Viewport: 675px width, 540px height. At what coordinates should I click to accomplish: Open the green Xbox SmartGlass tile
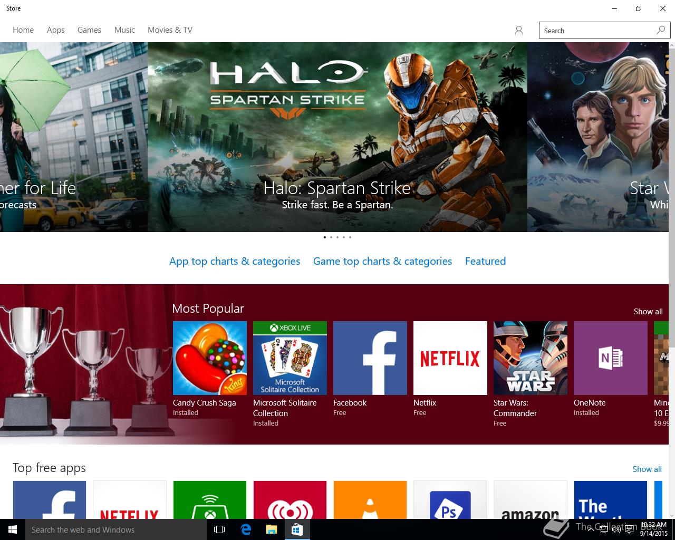(210, 499)
